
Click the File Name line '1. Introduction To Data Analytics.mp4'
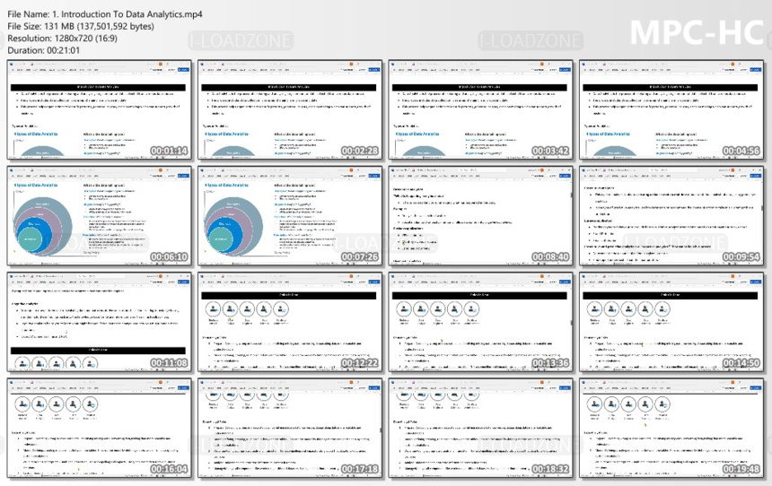click(x=105, y=14)
